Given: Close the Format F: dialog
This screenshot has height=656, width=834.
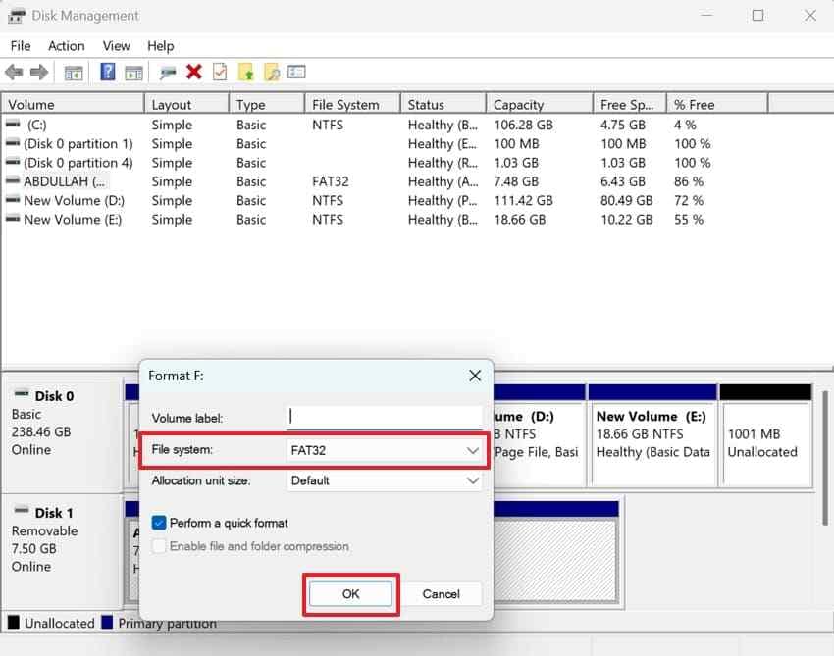Looking at the screenshot, I should click(x=475, y=376).
